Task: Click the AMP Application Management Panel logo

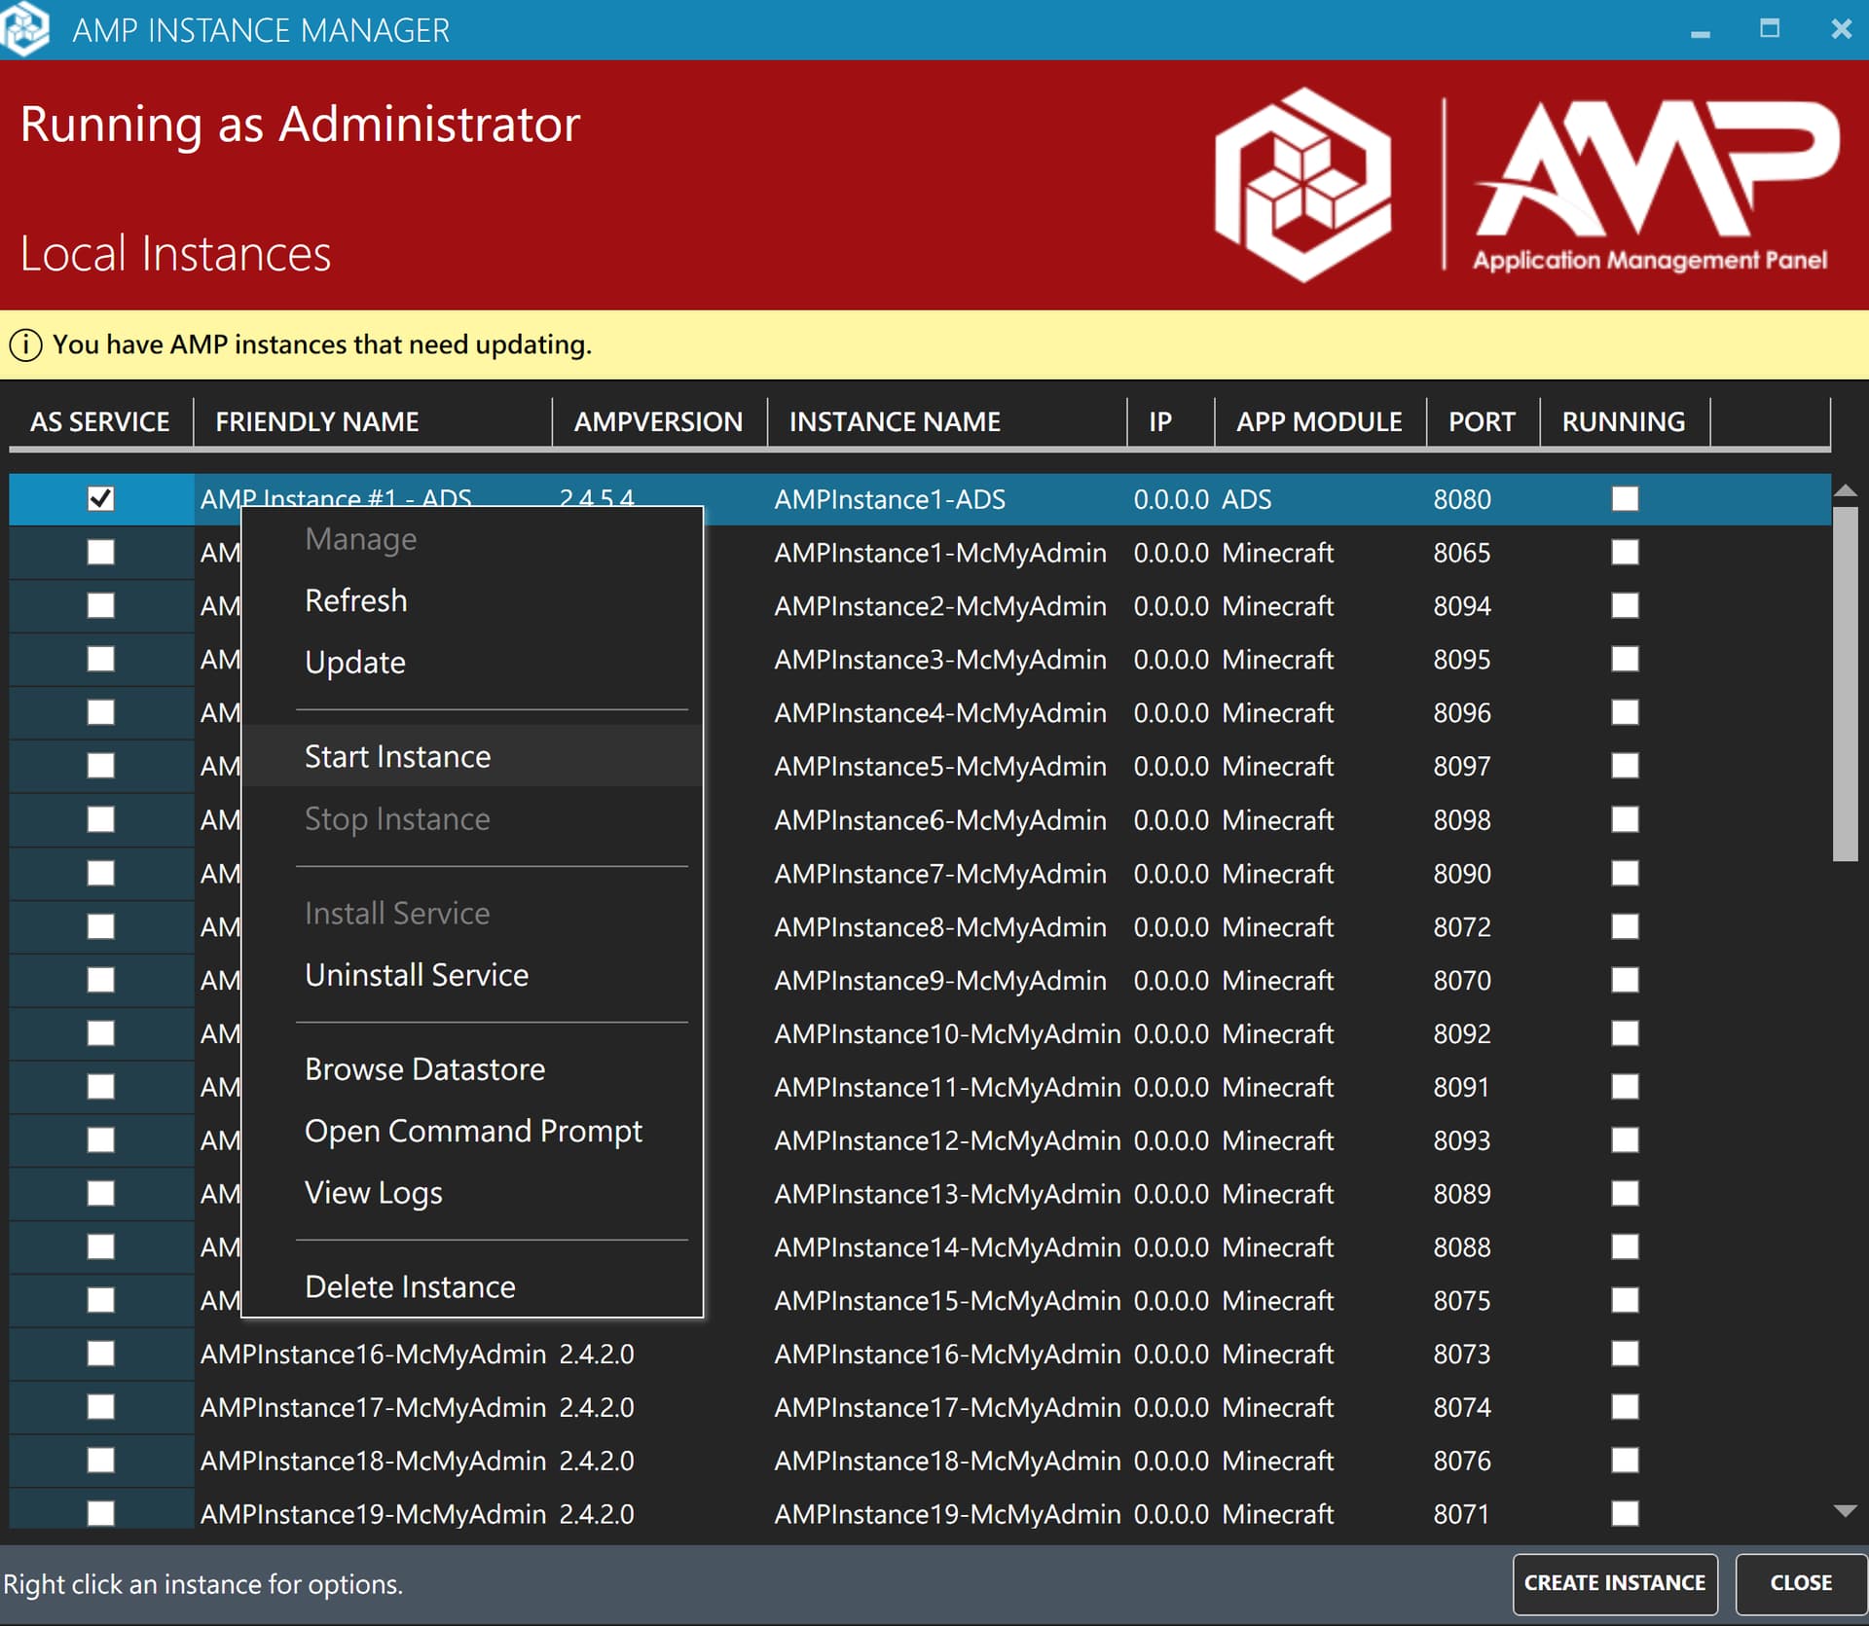Action: [1526, 185]
